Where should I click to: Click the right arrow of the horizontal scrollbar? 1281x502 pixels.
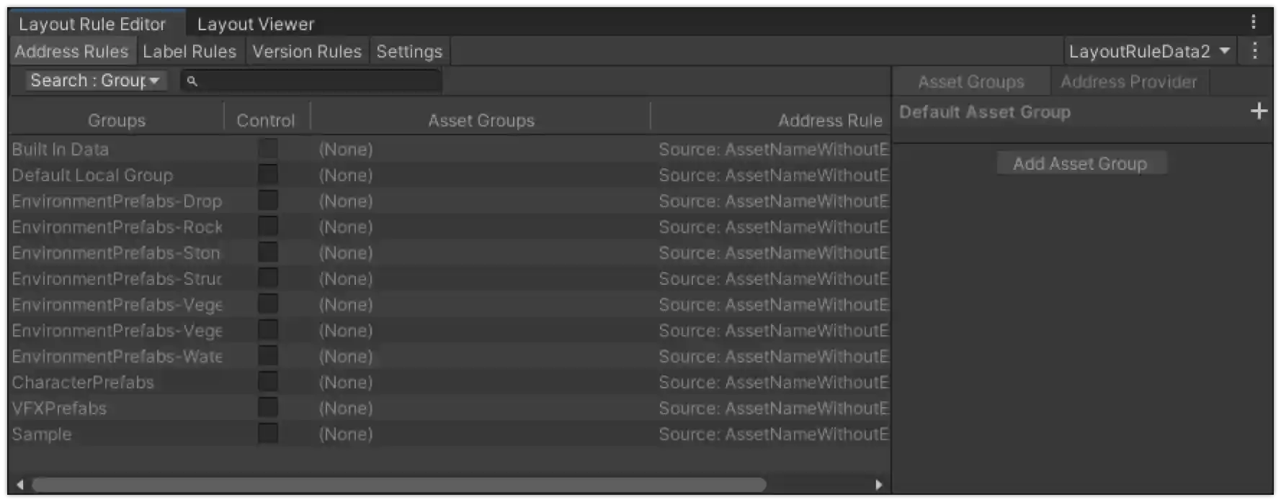[x=880, y=484]
